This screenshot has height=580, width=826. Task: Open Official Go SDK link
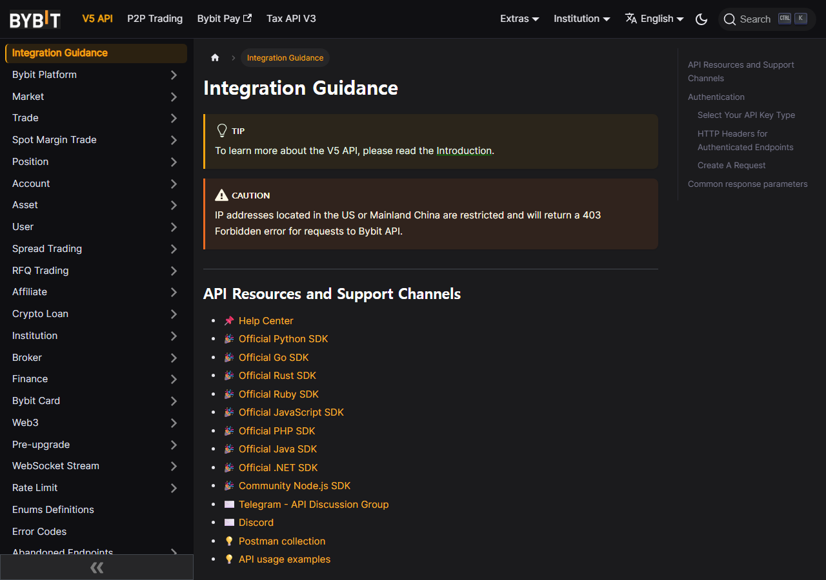pos(274,358)
